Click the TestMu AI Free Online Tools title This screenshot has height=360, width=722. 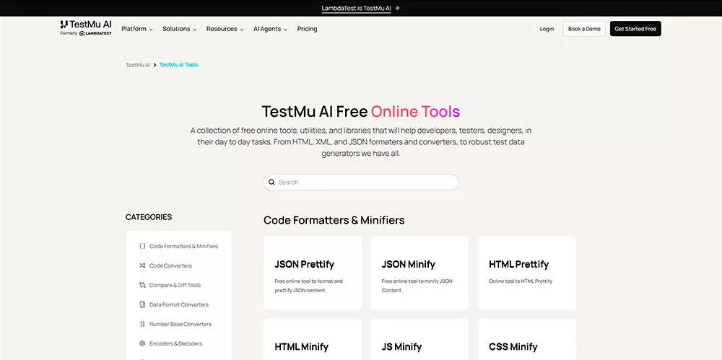click(x=361, y=111)
